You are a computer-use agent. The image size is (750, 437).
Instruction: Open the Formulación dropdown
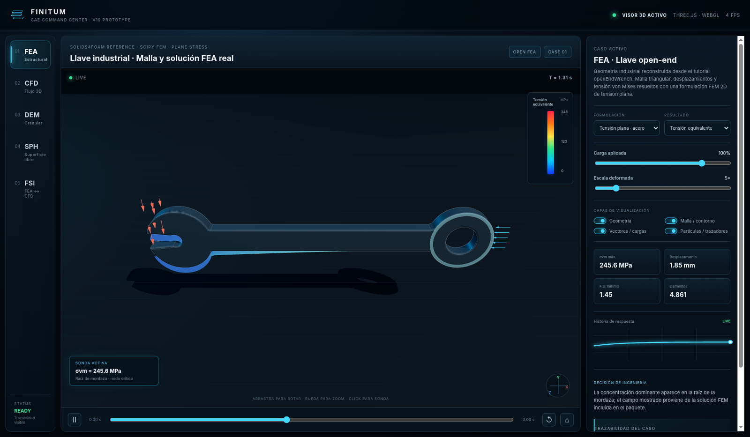(627, 128)
